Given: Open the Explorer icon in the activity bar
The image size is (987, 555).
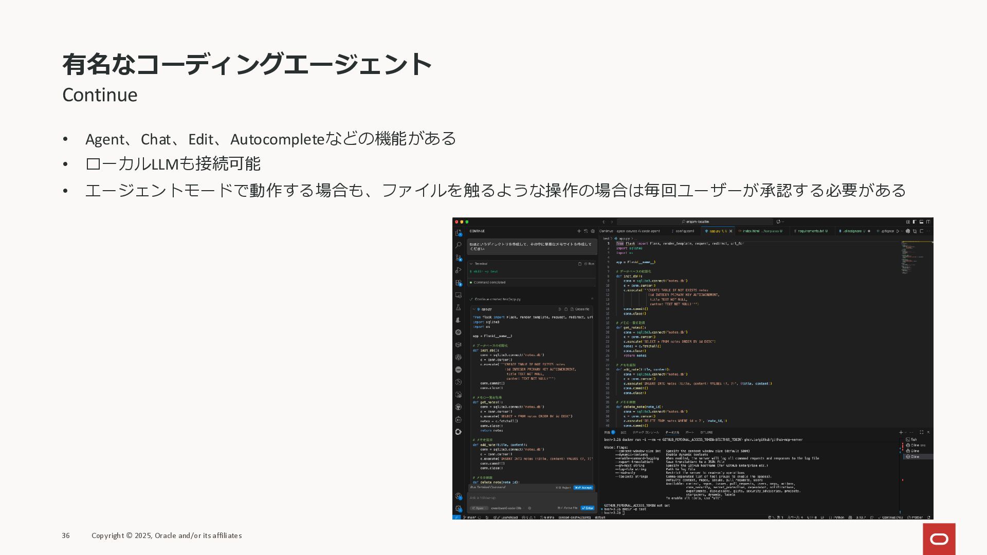Looking at the screenshot, I should pyautogui.click(x=458, y=233).
